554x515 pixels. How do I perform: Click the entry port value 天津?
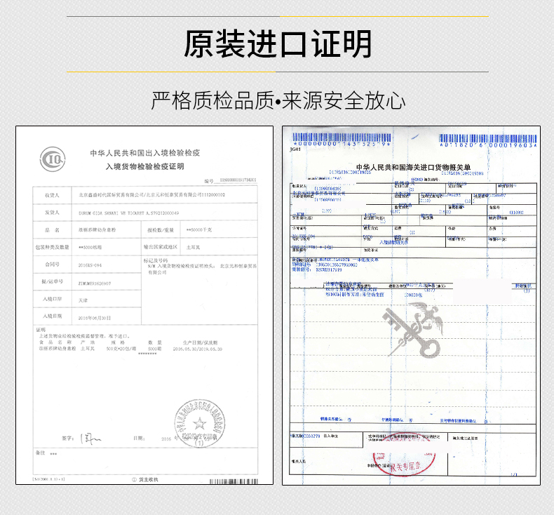tap(83, 300)
